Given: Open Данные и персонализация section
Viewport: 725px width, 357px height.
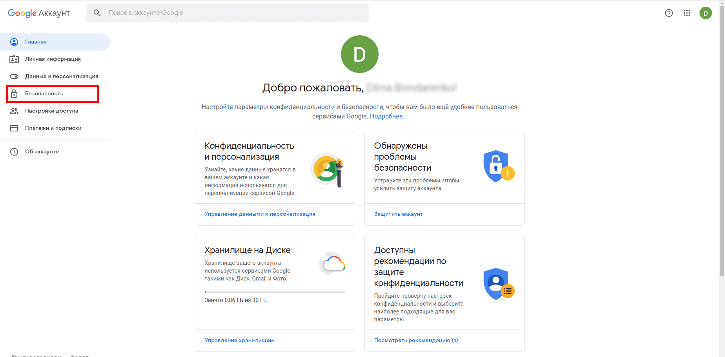Looking at the screenshot, I should (61, 76).
